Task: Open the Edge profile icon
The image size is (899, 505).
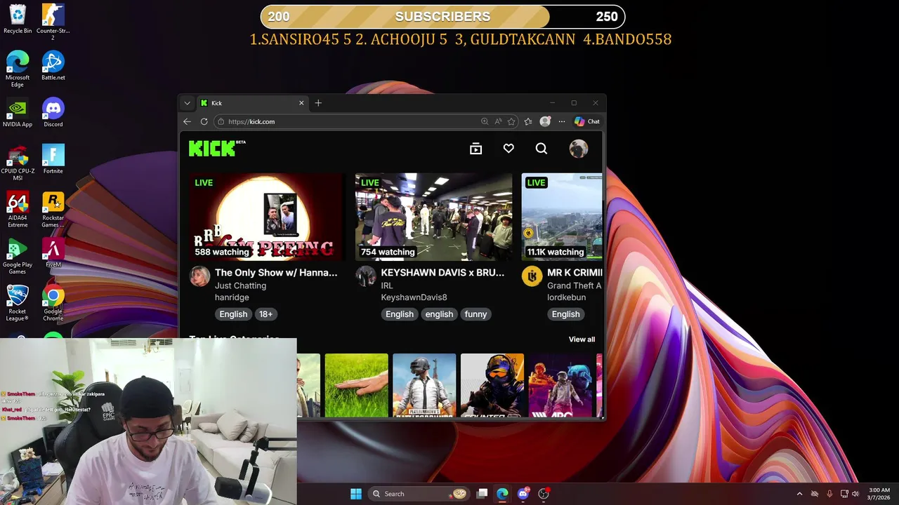Action: point(545,121)
